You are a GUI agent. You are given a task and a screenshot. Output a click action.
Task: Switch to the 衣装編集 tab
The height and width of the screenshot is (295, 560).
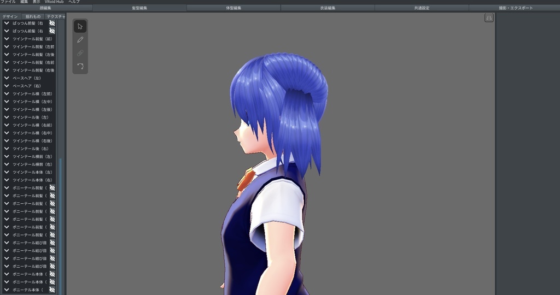click(328, 8)
